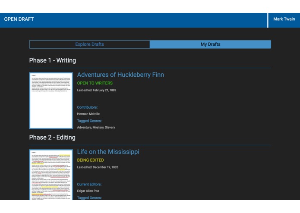The width and height of the screenshot is (300, 213).
Task: Click the Phase 2 - Editing heading
Action: [x=52, y=138]
